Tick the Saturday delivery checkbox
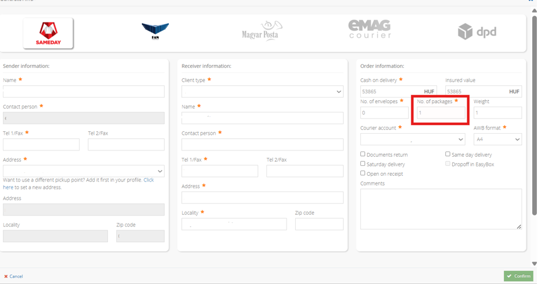 point(363,164)
